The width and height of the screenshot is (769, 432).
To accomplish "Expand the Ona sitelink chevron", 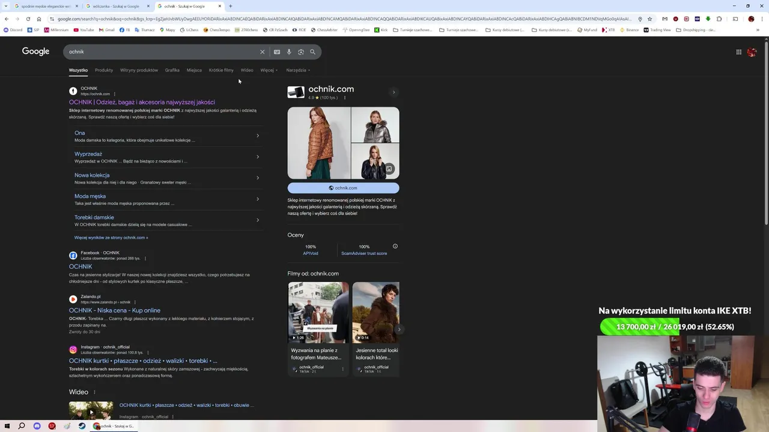I will pos(258,136).
